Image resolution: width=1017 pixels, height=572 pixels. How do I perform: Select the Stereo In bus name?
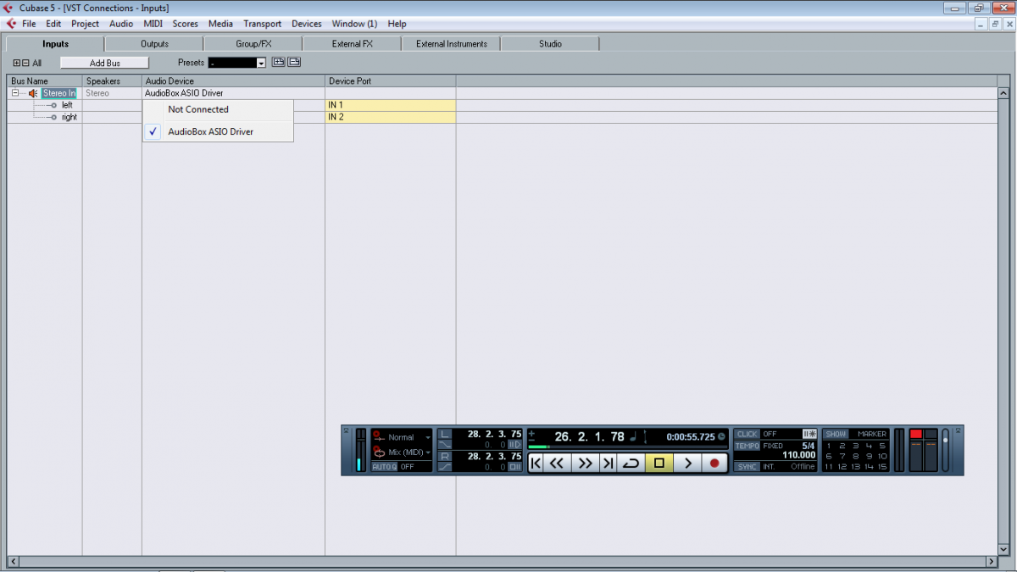[x=59, y=93]
